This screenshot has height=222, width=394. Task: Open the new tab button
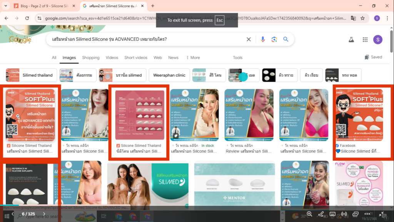point(153,6)
